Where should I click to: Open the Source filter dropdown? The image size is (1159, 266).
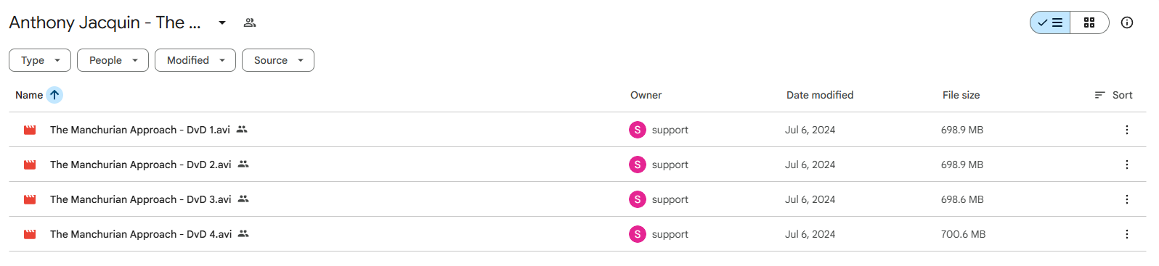pyautogui.click(x=278, y=60)
